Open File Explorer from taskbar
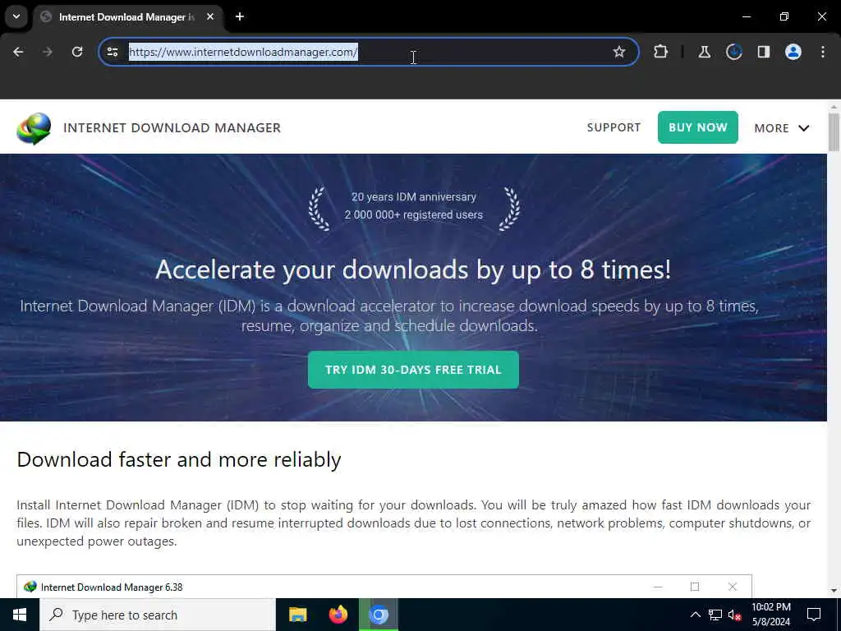Viewport: 841px width, 631px height. pyautogui.click(x=297, y=615)
